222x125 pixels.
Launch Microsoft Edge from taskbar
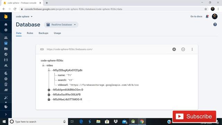pos(81,122)
